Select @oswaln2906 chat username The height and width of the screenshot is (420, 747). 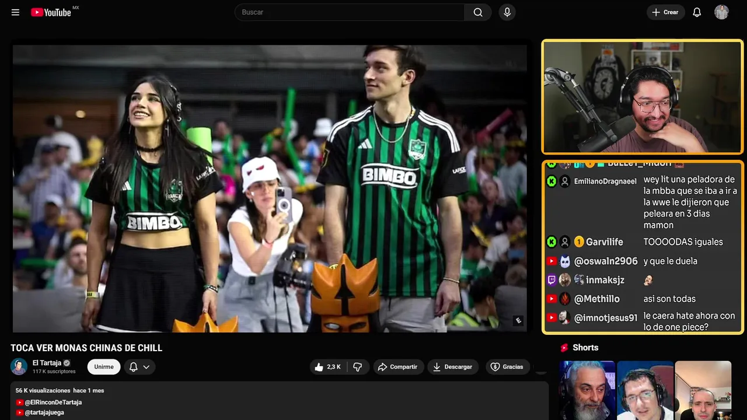pos(606,261)
